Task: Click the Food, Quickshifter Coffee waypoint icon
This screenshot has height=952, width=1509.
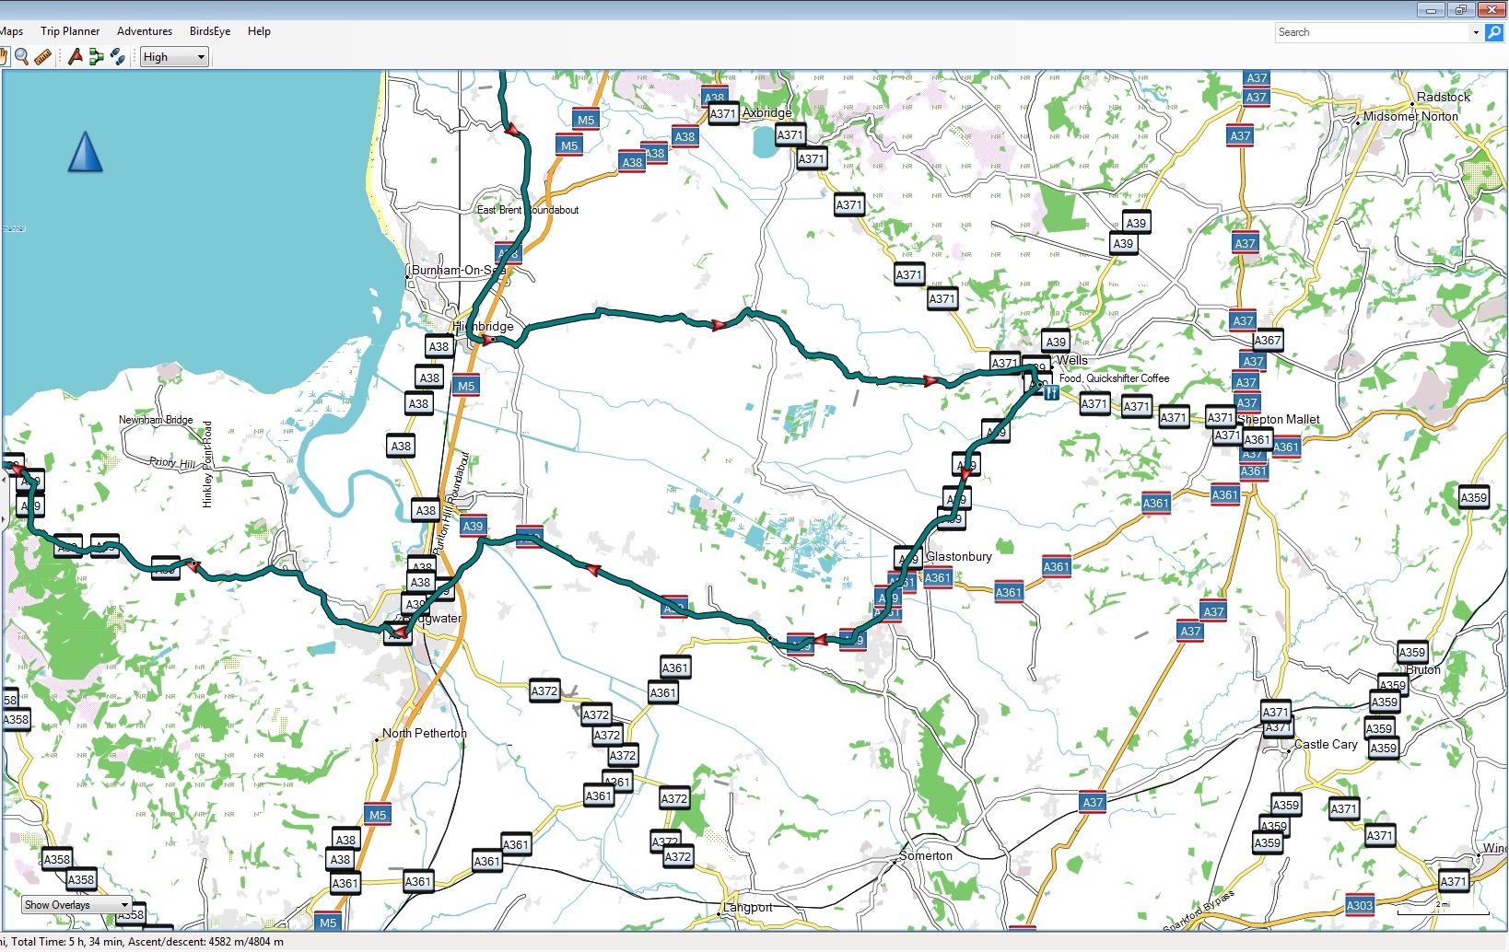Action: (x=1051, y=393)
